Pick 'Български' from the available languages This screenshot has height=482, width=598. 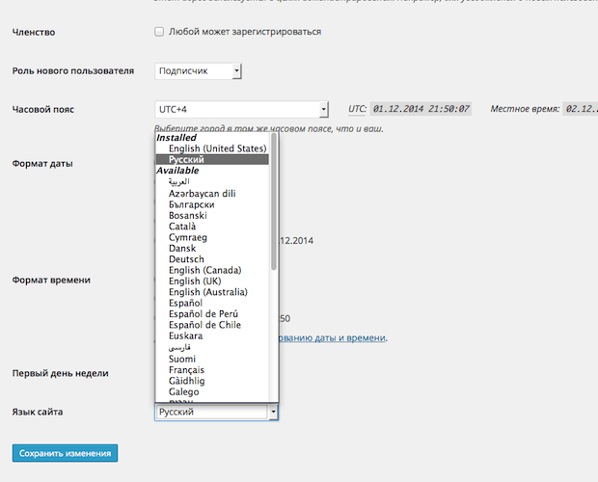[191, 204]
